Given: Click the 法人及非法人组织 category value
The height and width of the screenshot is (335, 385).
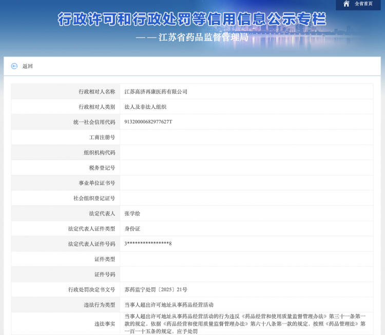Looking at the screenshot, I should click(145, 107).
